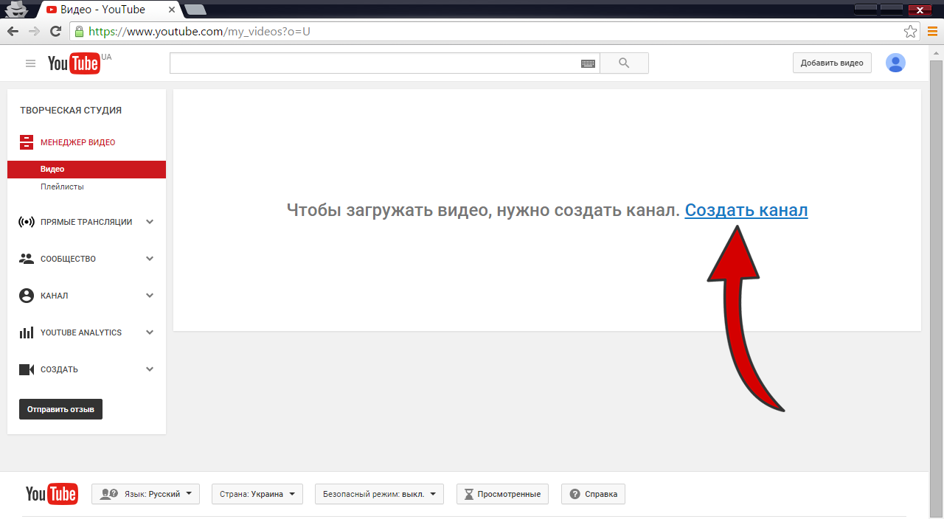Viewport: 944px width, 519px height.
Task: Open the YouTube guide hamburger menu
Action: [x=30, y=63]
